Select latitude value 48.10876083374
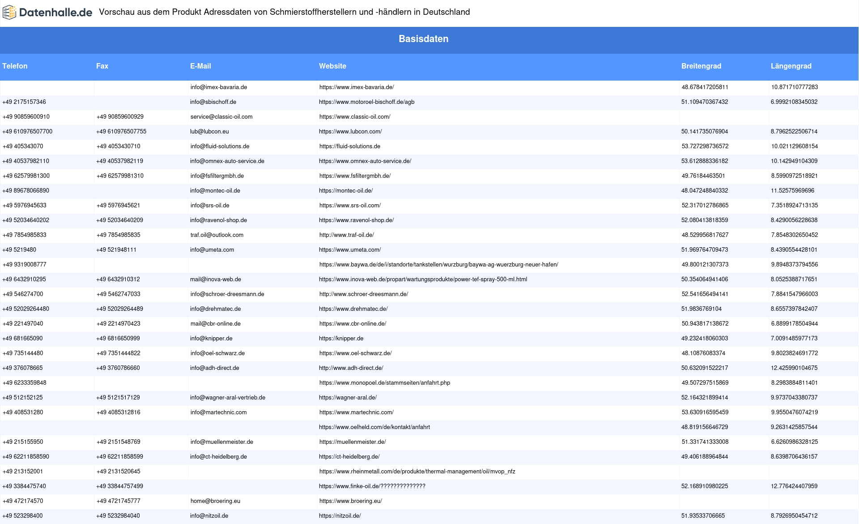This screenshot has height=524, width=859. pos(703,353)
